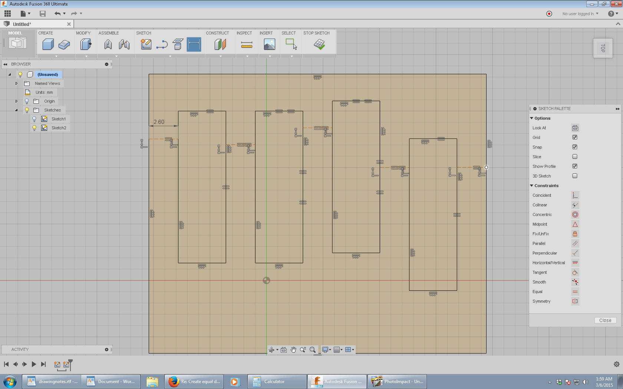Apply the Midpoint constraint icon
The height and width of the screenshot is (389, 623).
tap(575, 224)
